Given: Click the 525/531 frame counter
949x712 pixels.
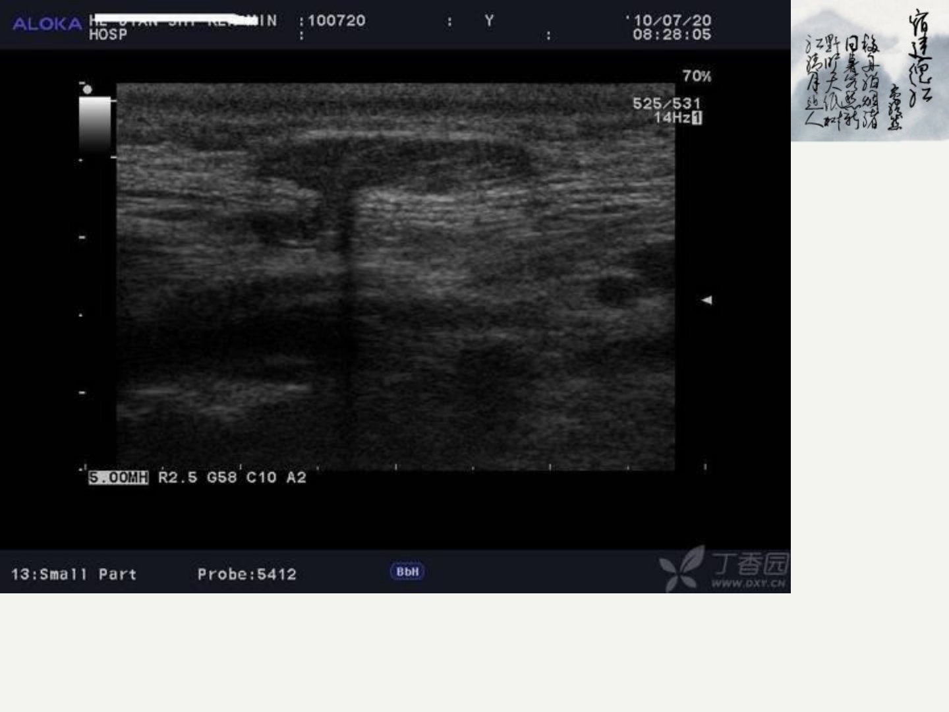Looking at the screenshot, I should click(x=666, y=104).
